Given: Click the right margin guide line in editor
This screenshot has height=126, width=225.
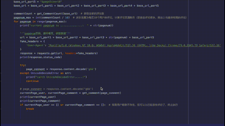Looking at the screenshot, I should click(x=188, y=63).
